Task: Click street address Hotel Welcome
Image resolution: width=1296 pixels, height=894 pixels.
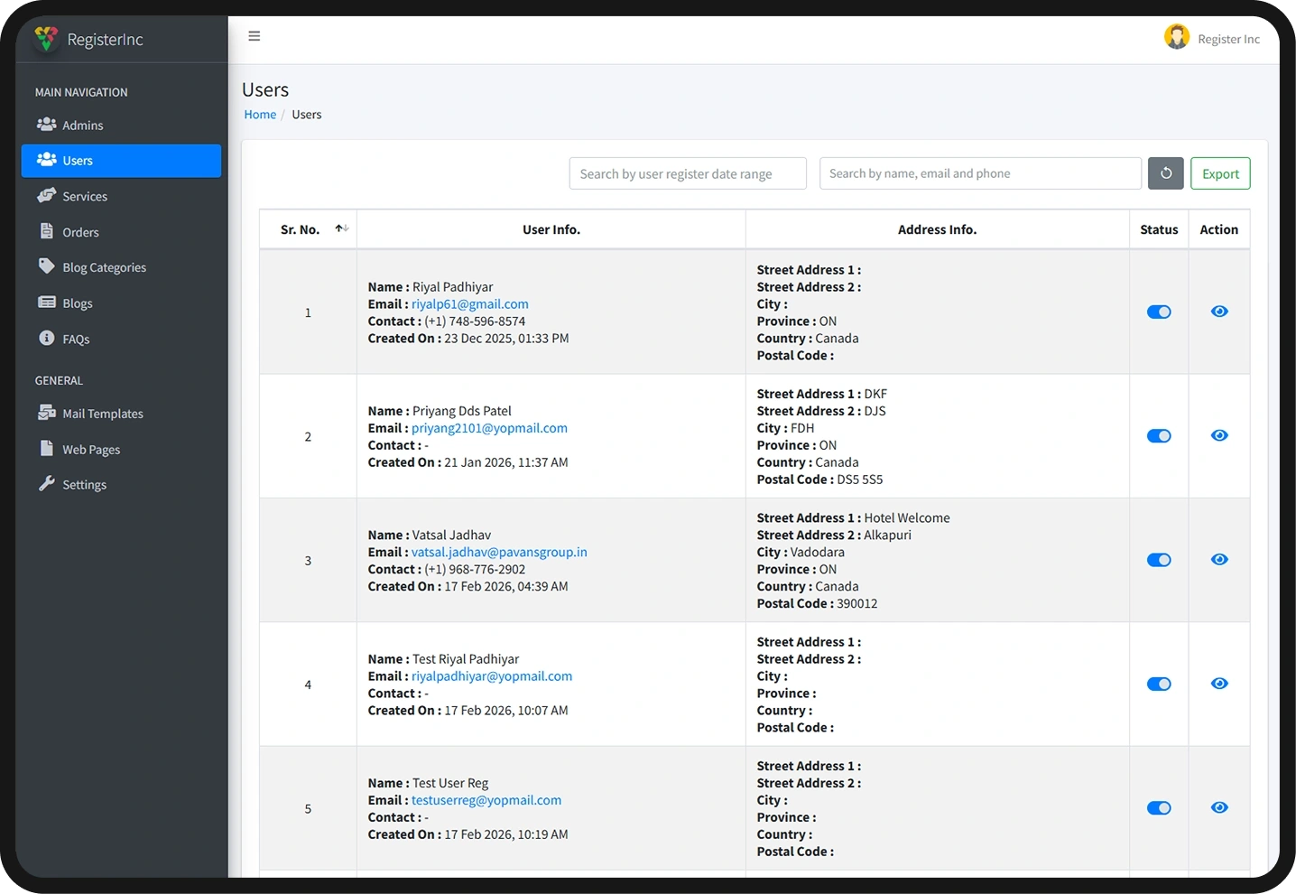Action: pos(907,518)
